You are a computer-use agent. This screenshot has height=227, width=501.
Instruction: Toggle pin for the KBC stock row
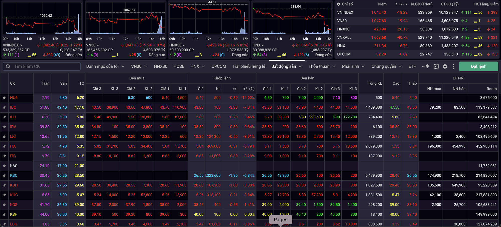pos(5,175)
